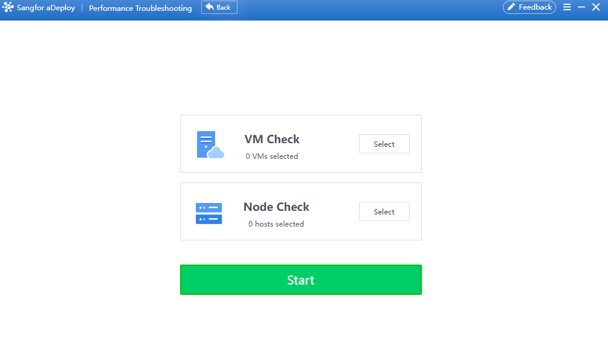Click the "0 hosts selected" status text
This screenshot has width=608, height=354.
click(276, 224)
